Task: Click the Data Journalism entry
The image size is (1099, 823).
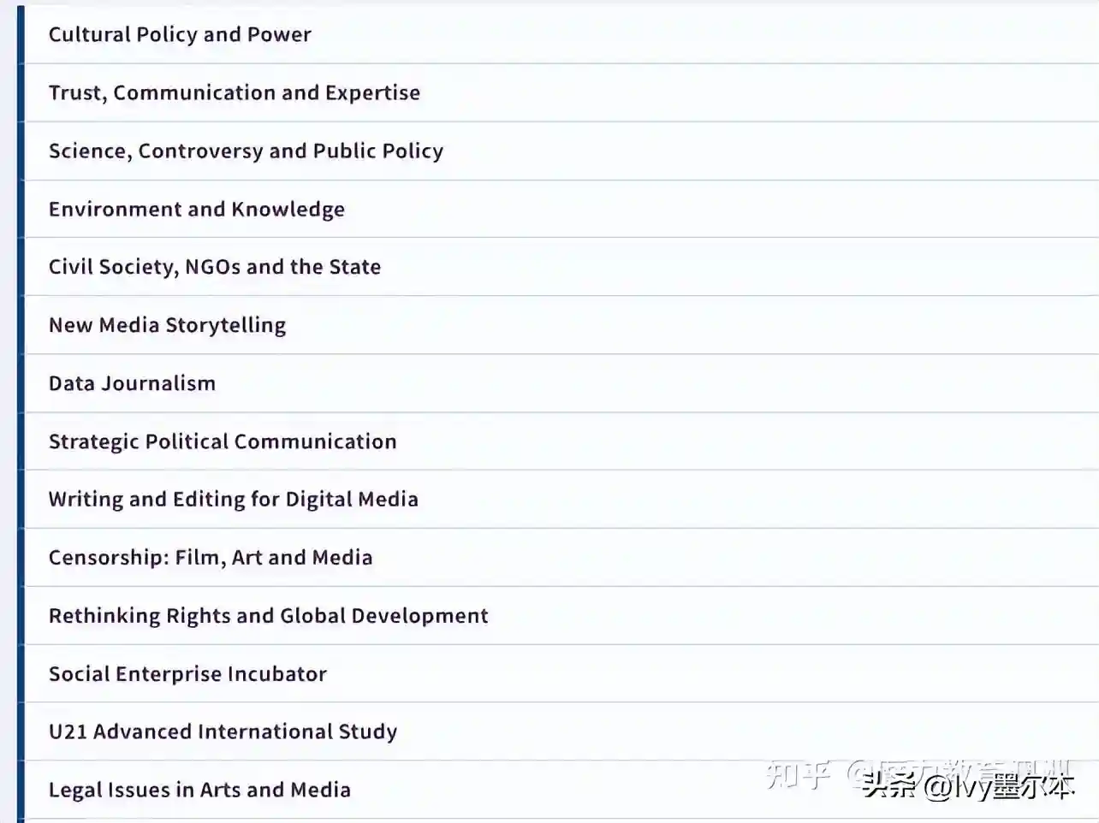Action: click(132, 383)
